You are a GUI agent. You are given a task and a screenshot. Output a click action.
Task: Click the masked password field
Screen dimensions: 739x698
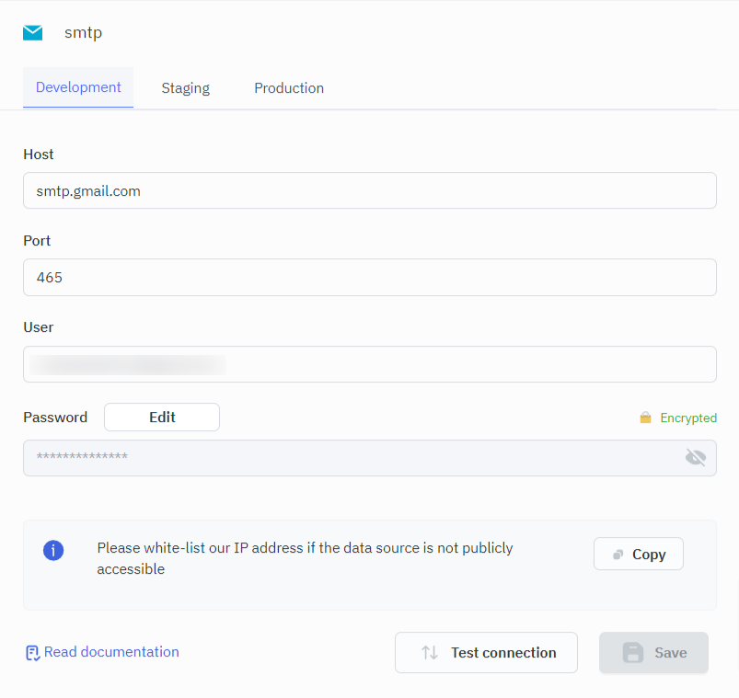click(x=350, y=458)
